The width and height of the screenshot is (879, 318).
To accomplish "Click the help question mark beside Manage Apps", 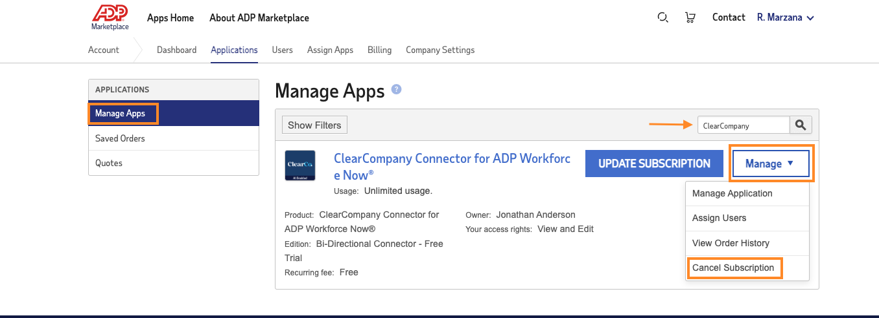I will (397, 90).
